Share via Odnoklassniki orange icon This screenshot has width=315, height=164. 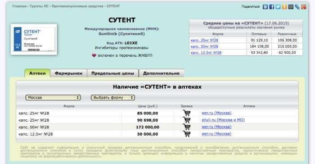284,7
